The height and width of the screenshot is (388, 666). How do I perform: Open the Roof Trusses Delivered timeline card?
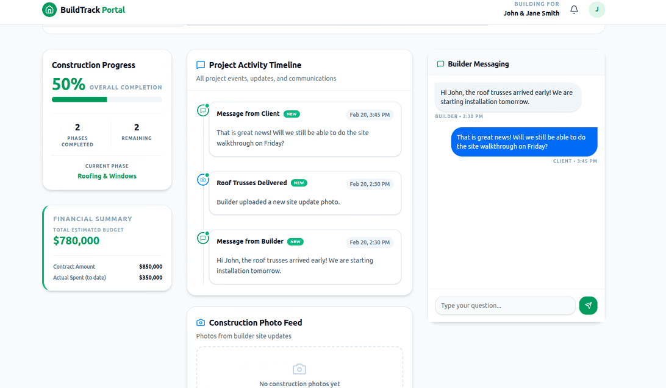305,193
